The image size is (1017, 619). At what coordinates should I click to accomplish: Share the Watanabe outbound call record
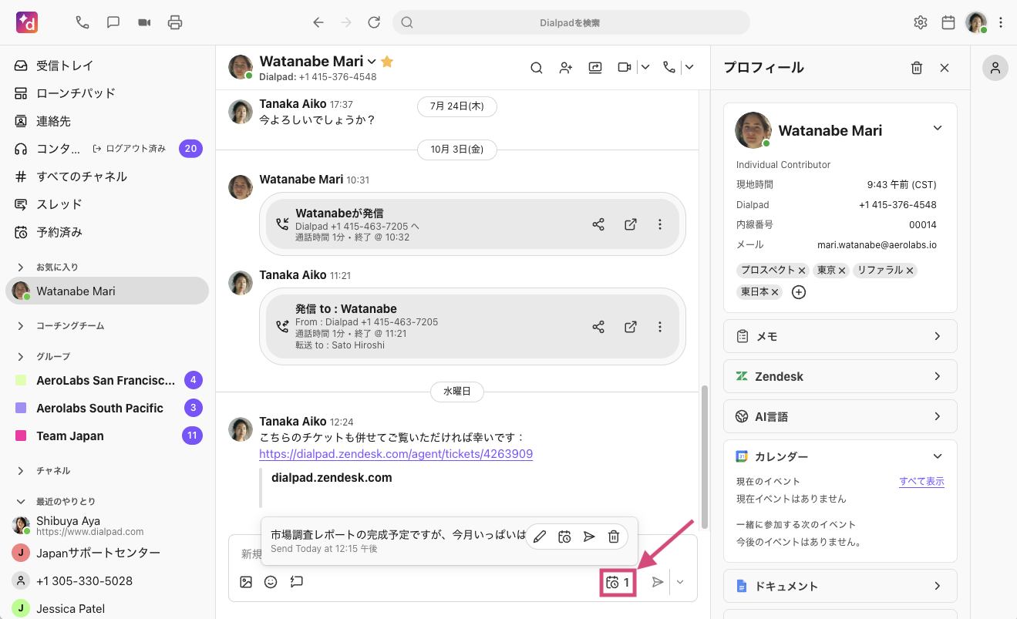[598, 224]
